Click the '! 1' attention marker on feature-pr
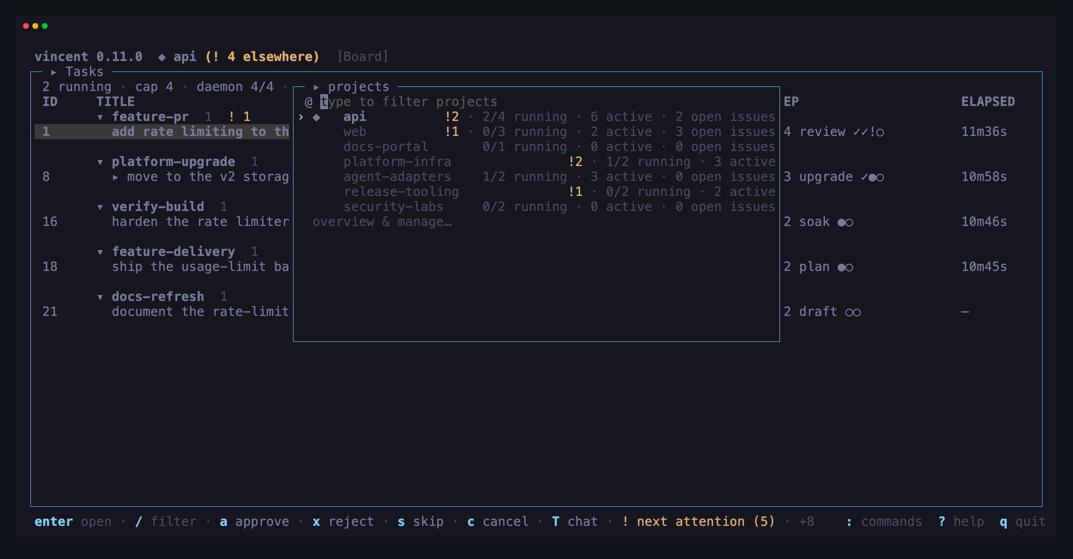The width and height of the screenshot is (1073, 559). click(x=239, y=117)
